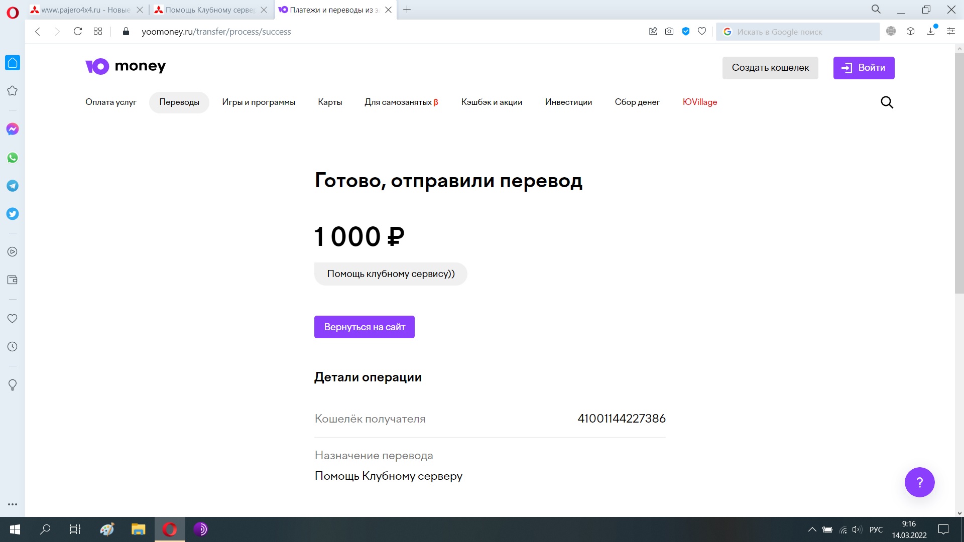Show hidden system tray icons
The height and width of the screenshot is (542, 964).
[812, 529]
